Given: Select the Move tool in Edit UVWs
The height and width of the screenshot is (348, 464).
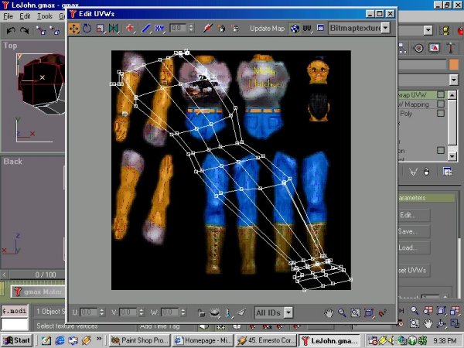Looking at the screenshot, I should (73, 29).
